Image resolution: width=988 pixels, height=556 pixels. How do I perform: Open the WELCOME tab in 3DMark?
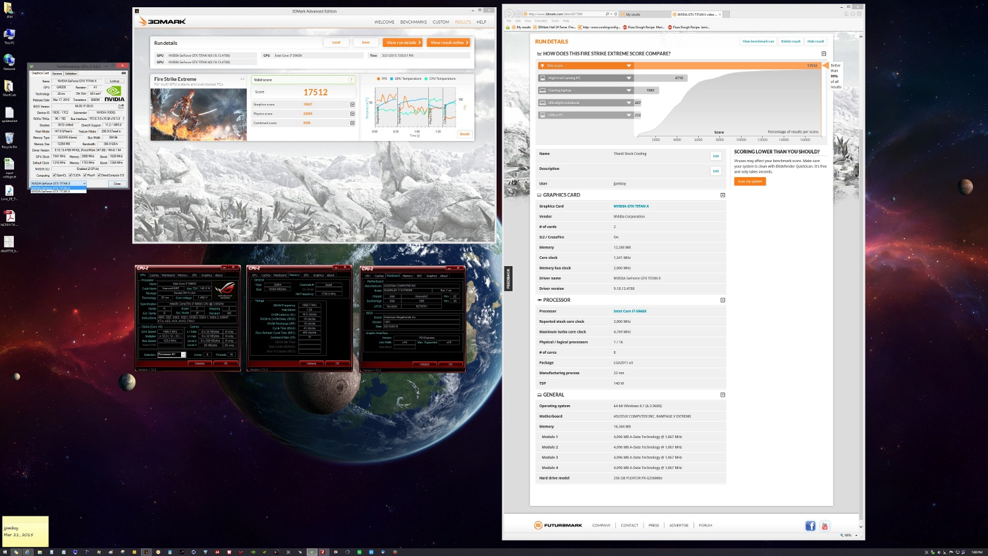click(x=385, y=22)
